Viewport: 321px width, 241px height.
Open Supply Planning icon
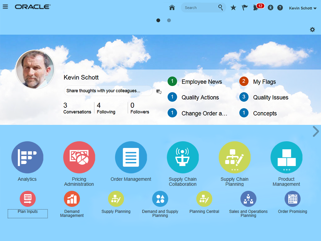tap(116, 199)
